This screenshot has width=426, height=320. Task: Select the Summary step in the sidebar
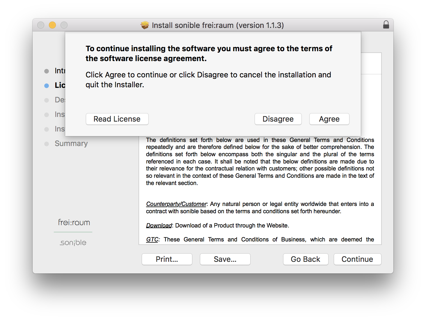pos(71,143)
